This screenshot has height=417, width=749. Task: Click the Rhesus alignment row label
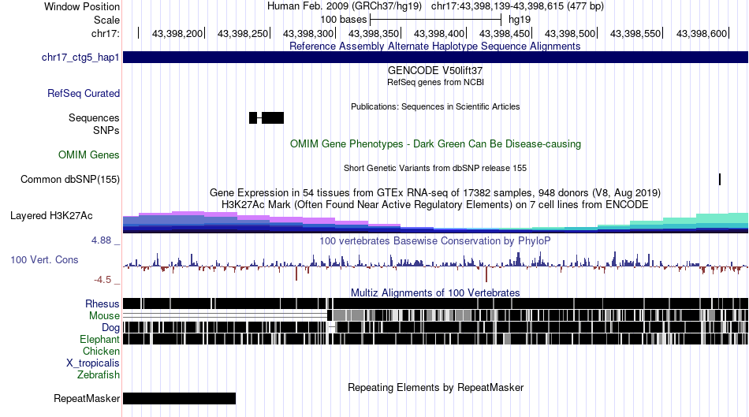(x=102, y=303)
